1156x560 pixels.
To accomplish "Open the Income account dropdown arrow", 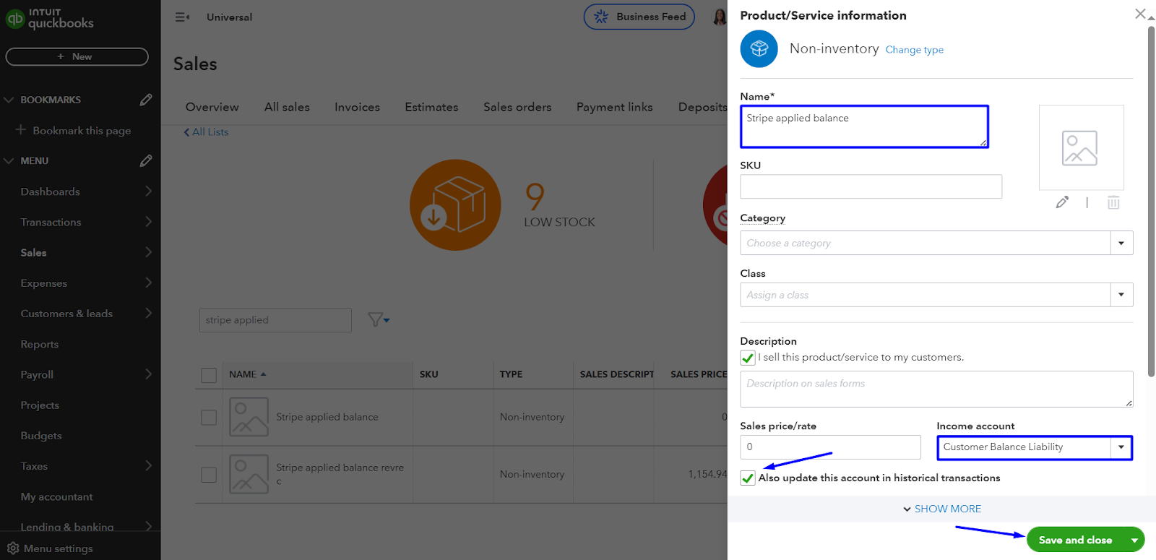I will 1121,447.
